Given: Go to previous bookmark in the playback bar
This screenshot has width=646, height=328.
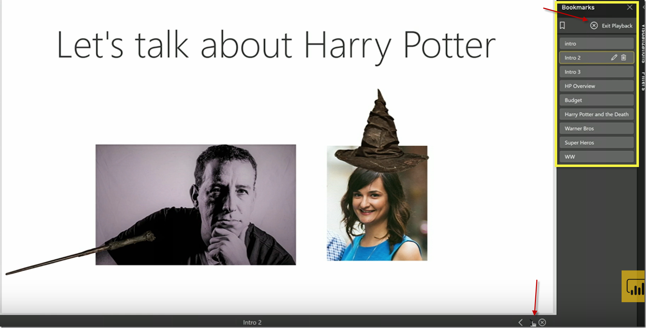Looking at the screenshot, I should pyautogui.click(x=520, y=322).
